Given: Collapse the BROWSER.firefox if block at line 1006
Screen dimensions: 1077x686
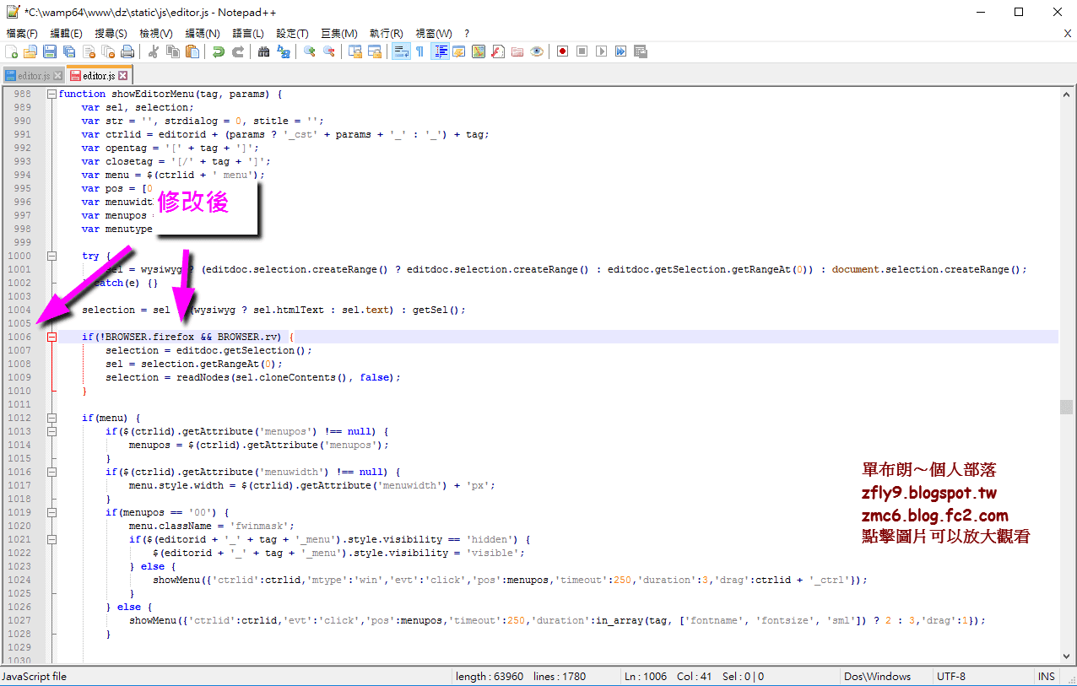Looking at the screenshot, I should click(x=51, y=337).
